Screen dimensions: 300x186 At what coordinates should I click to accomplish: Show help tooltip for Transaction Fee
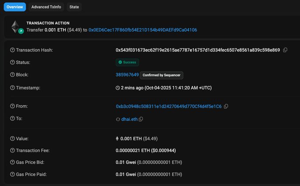pos(12,150)
